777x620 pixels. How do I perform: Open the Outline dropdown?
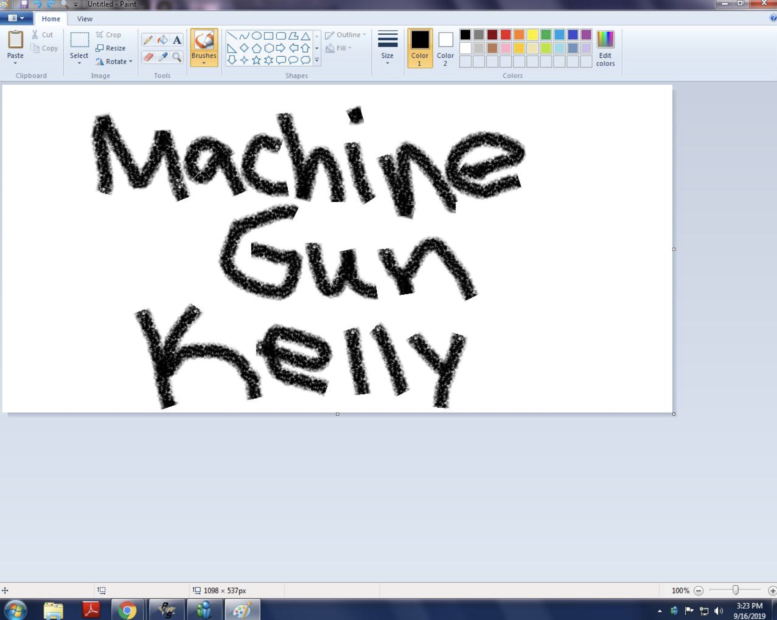click(x=346, y=35)
